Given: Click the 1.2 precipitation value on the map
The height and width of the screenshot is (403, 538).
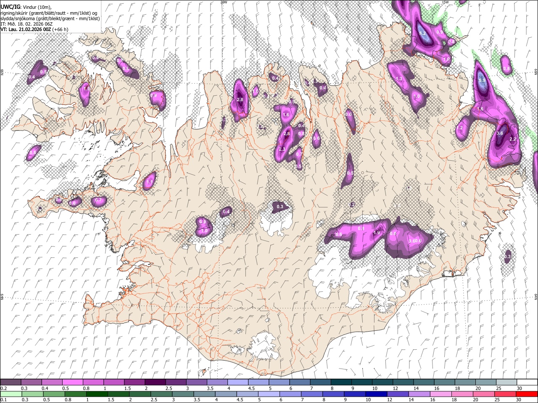Looking at the screenshot, I should tap(460, 128).
